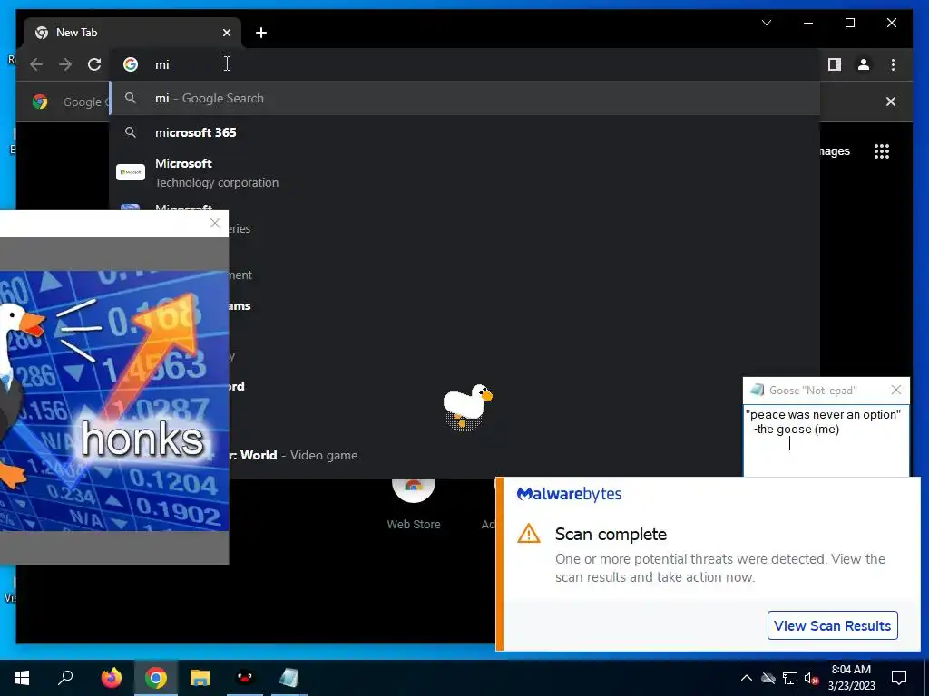Close the honks meme popup window

pyautogui.click(x=215, y=223)
